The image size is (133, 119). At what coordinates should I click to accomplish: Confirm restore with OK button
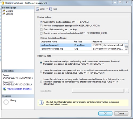coord(105,113)
